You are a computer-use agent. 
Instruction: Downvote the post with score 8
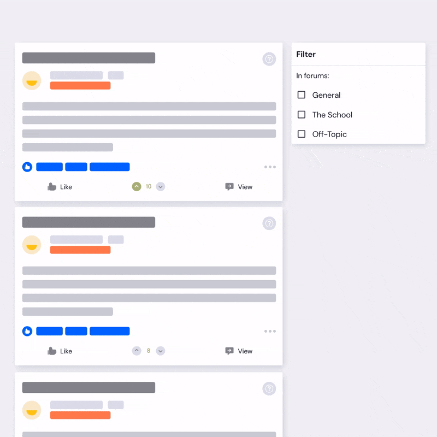pyautogui.click(x=161, y=351)
